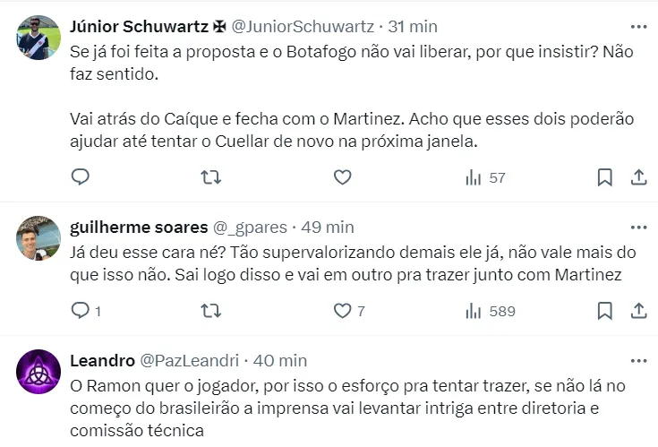
Task: Open the 40 min timestamp on Leandro's tweet
Action: pyautogui.click(x=278, y=361)
